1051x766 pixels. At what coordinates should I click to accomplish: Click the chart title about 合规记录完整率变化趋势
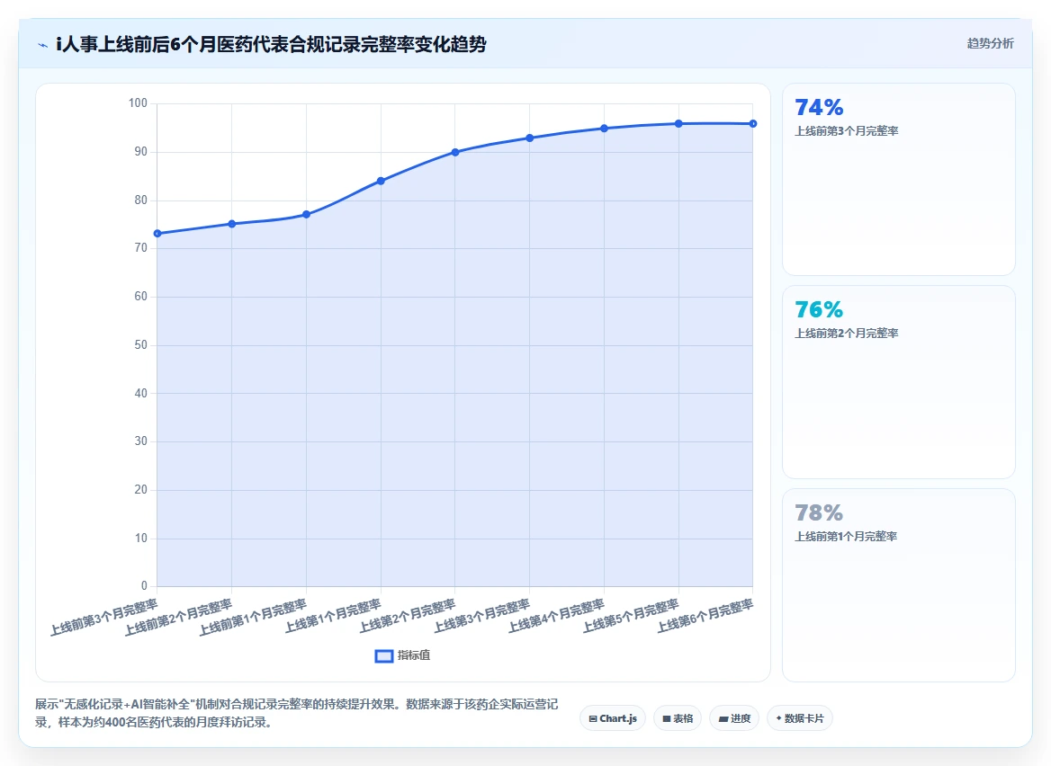point(272,45)
